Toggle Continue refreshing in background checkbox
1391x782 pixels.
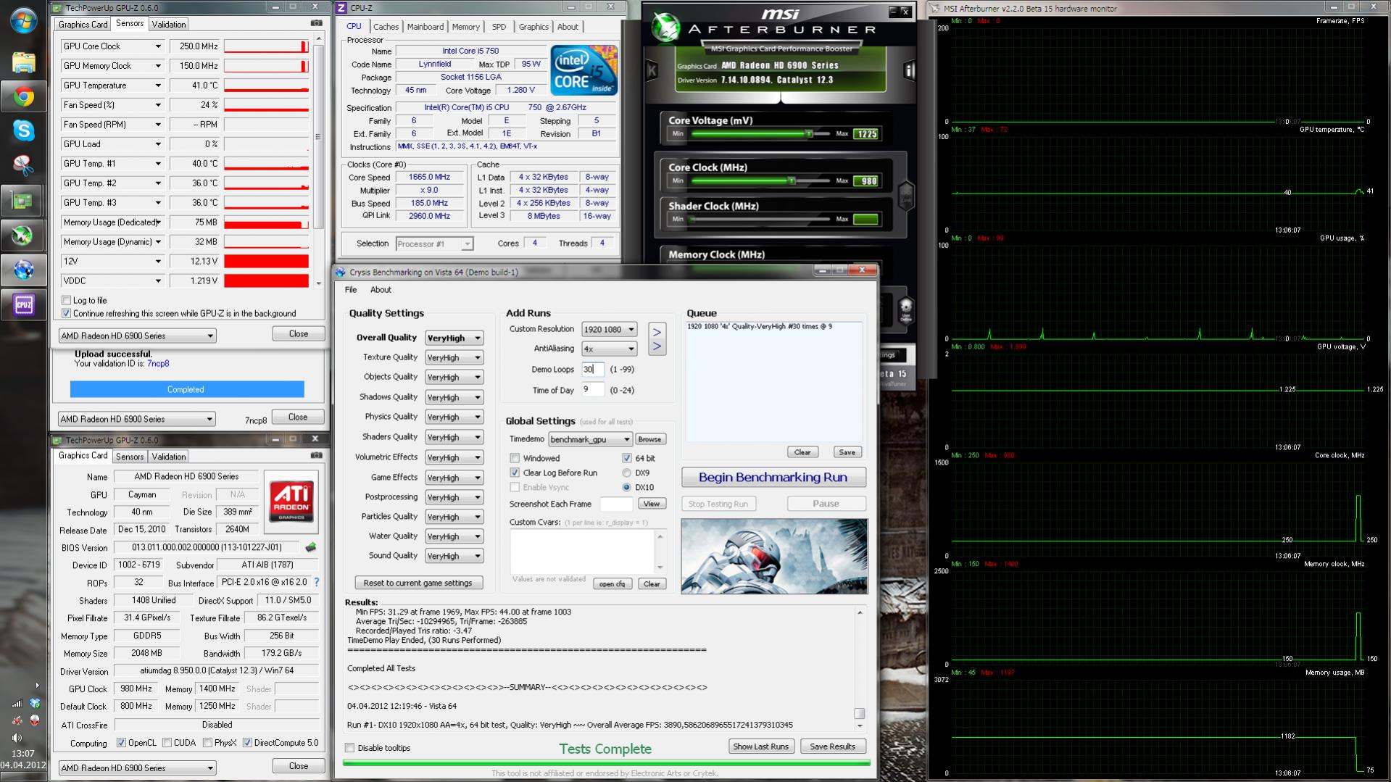point(67,313)
